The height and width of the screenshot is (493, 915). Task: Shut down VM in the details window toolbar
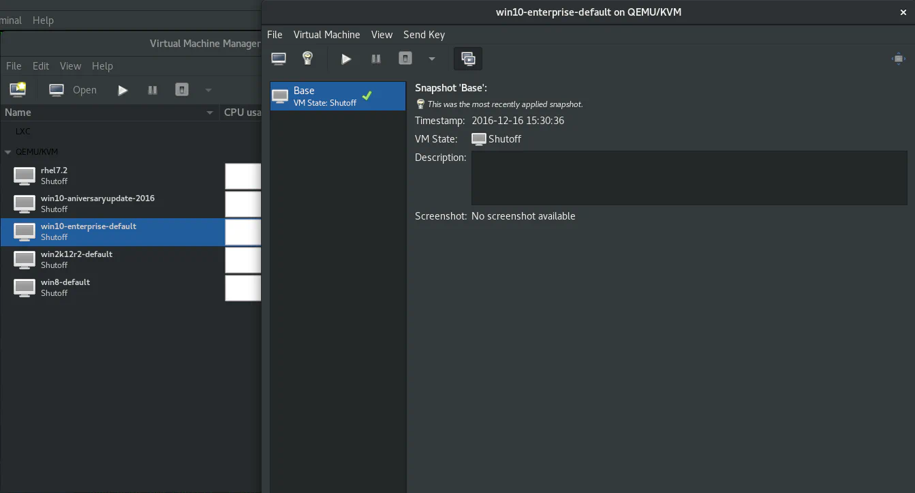[x=405, y=59]
